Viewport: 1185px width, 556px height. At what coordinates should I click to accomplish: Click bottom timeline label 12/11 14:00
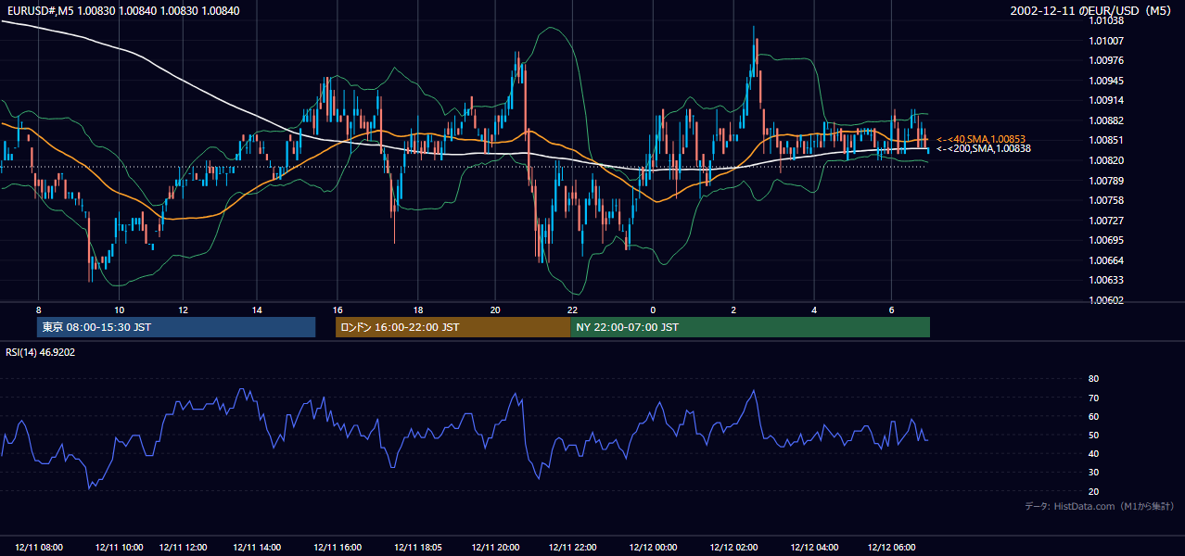(257, 548)
